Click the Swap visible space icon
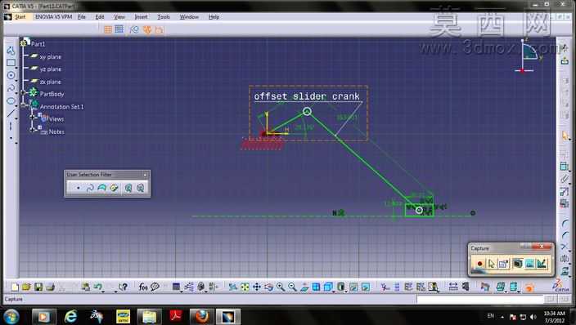Screen dimensions: 576x325 [366, 287]
